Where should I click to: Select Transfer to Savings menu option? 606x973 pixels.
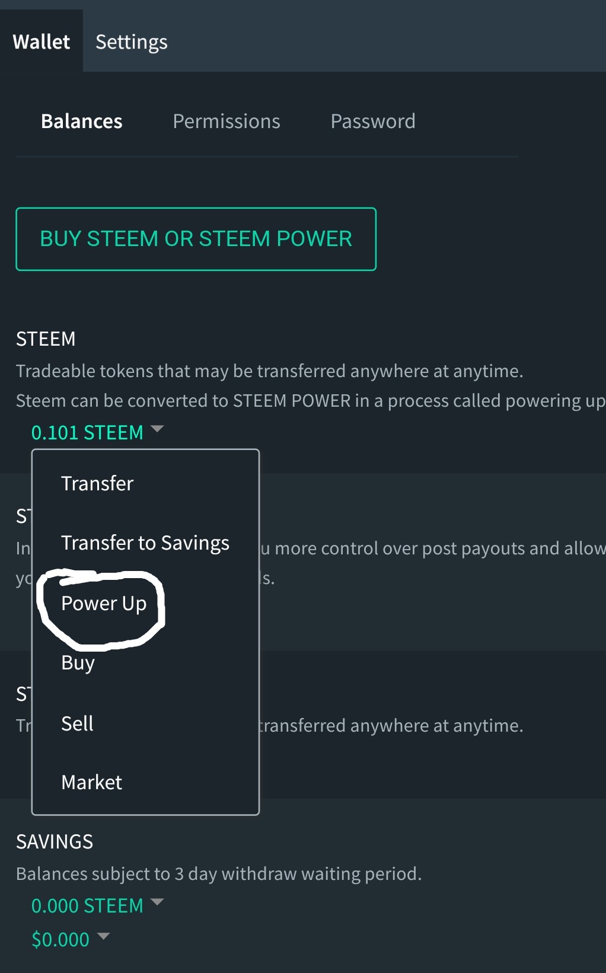tap(145, 543)
